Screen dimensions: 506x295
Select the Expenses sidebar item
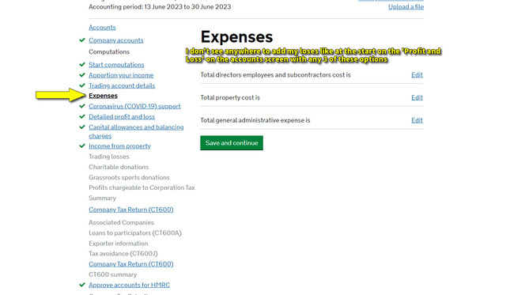pos(103,96)
